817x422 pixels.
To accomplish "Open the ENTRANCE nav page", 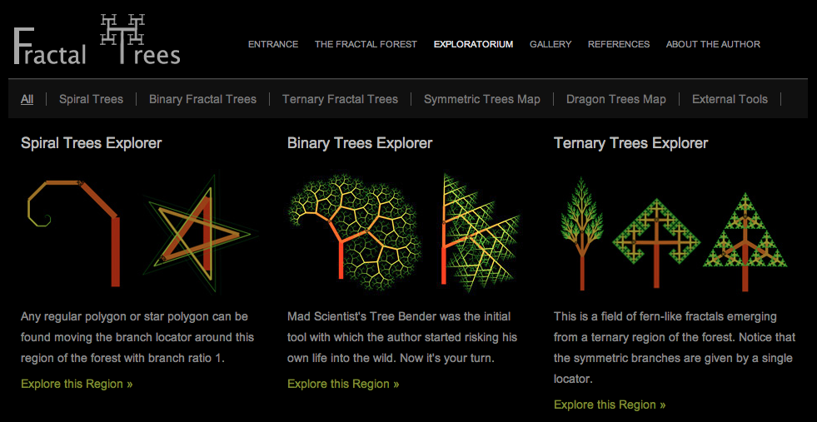I will (273, 44).
